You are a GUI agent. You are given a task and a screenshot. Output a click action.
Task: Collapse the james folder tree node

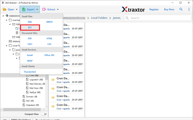coord(10,50)
